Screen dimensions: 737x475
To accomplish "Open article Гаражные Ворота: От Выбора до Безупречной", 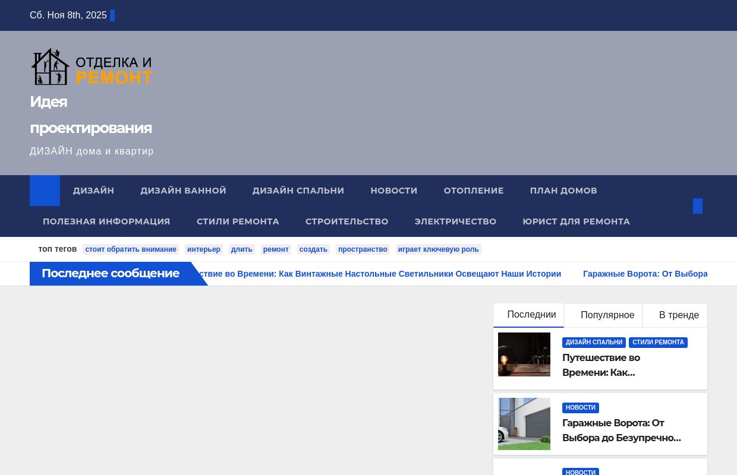I will (x=621, y=430).
